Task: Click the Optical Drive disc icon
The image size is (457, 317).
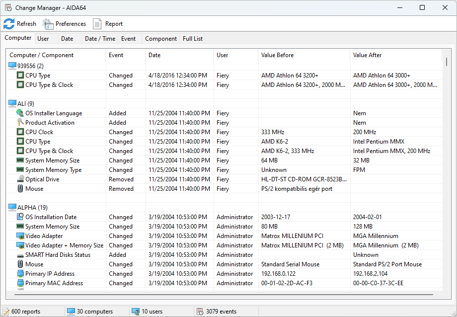Action: tap(20, 179)
